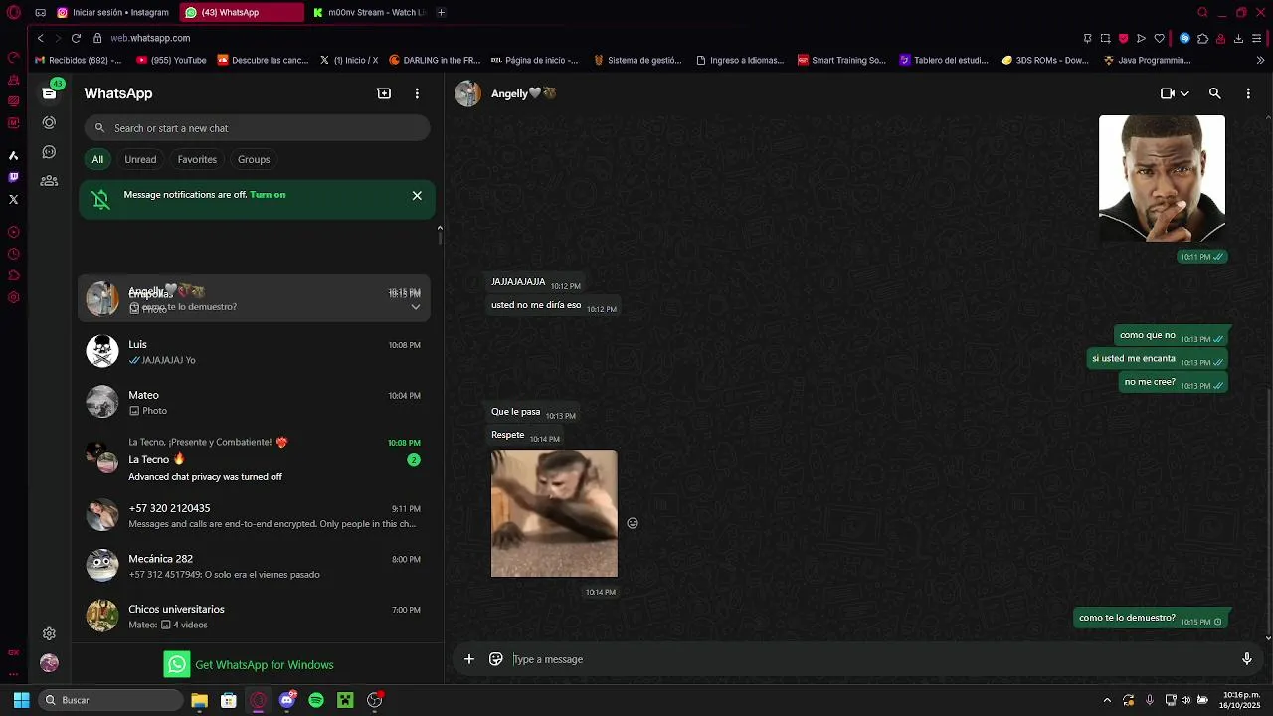Screen dimensions: 1273x716
Task: Click the taskbar Buscar search box
Action: pyautogui.click(x=111, y=700)
